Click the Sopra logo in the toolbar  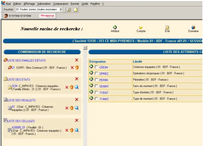pos(47,16)
